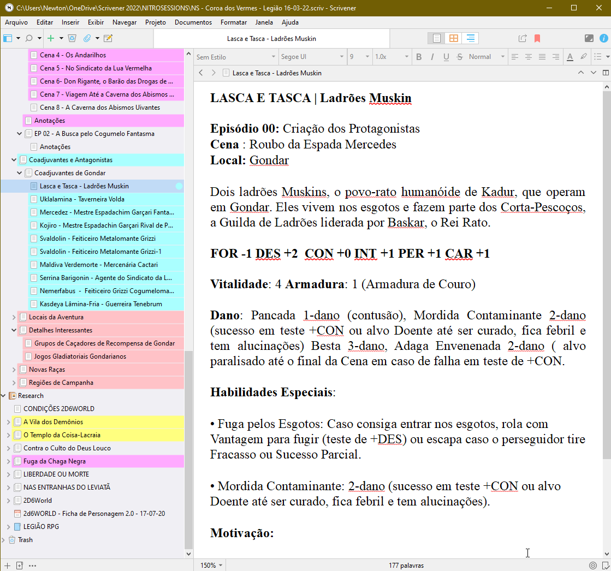Switch to Corkboard view mode

pos(454,38)
